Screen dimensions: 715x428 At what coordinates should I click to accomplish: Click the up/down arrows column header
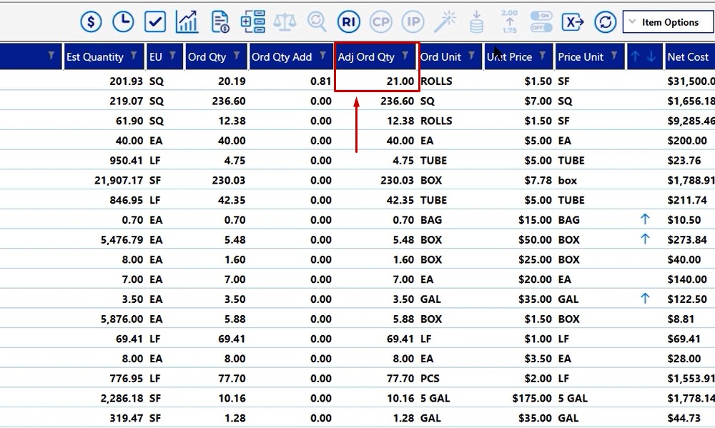[x=643, y=56]
